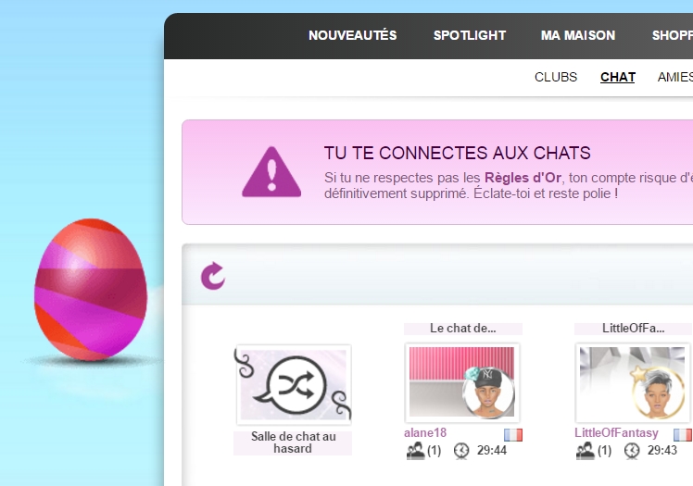
Task: Click the participants icon under LittleOfFantasy
Action: pyautogui.click(x=586, y=451)
